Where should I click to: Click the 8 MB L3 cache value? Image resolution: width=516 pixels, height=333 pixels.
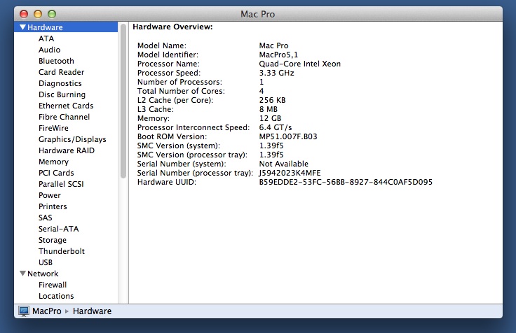(269, 109)
